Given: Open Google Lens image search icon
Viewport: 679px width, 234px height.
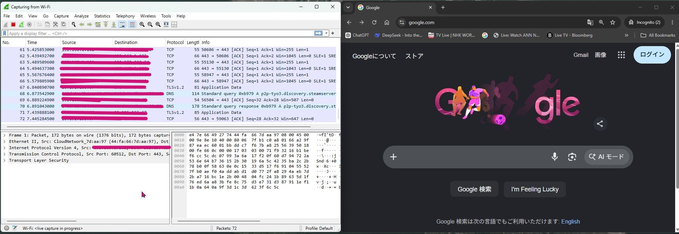Looking at the screenshot, I should 572,157.
